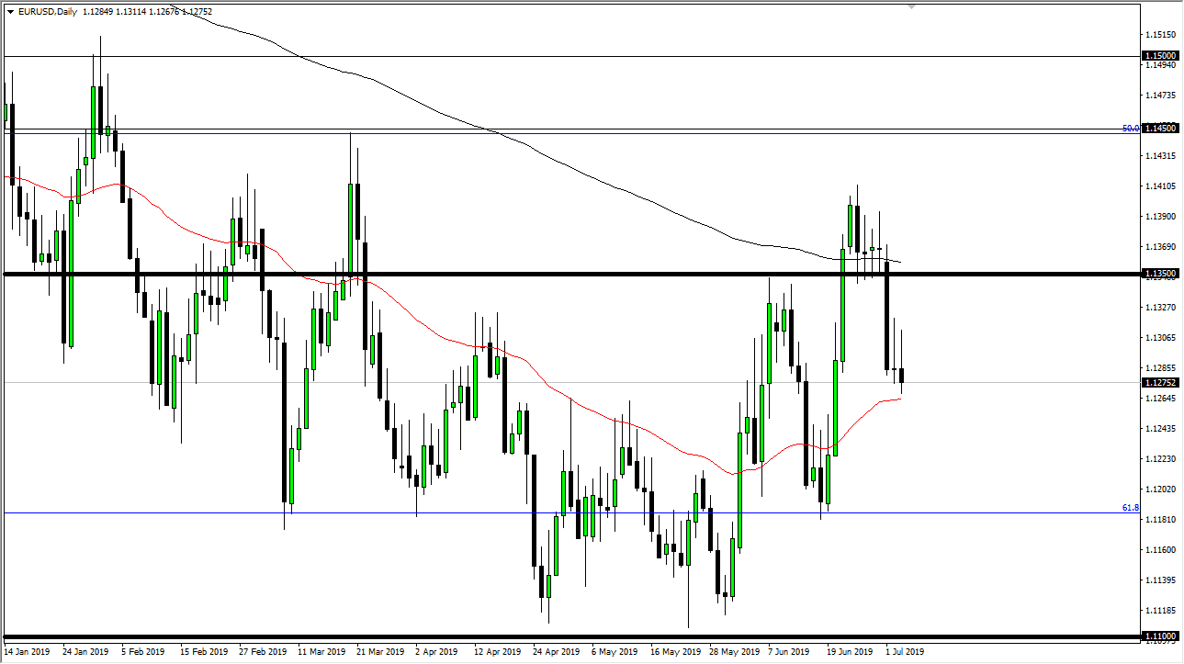
Task: Click the 1 Jul 2019 date label
Action: coord(907,652)
